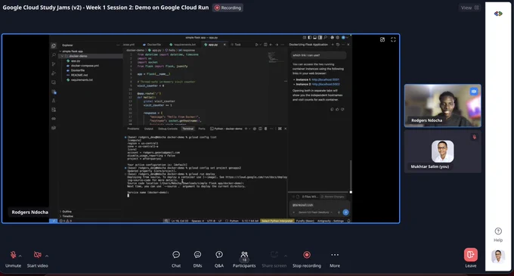
Task: Open profile avatar in right sidebar
Action: coord(498,256)
